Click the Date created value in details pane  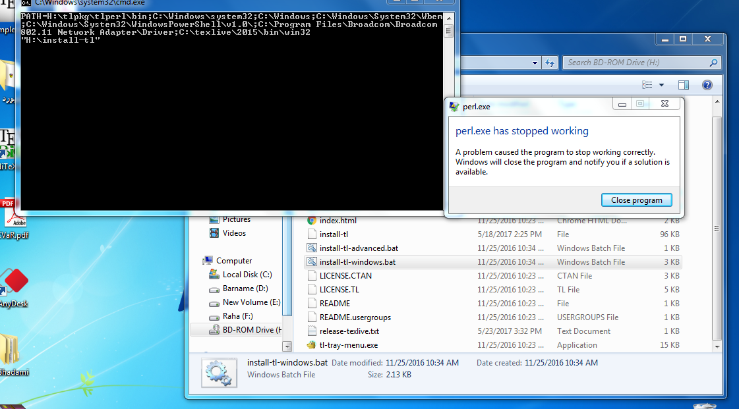(561, 363)
